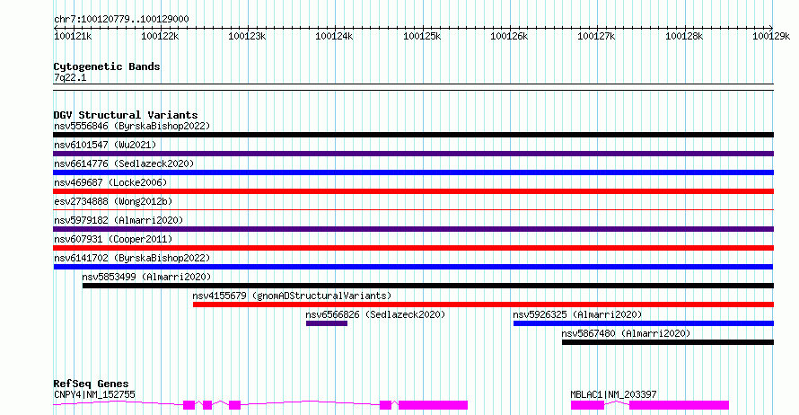This screenshot has height=415, width=799.
Task: Click the 100125k ruler tick label
Action: (422, 36)
